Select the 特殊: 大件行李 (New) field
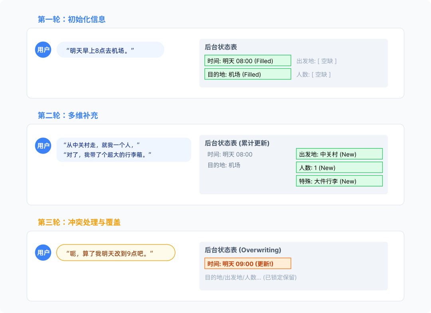Viewport: 431px width, 313px height. click(x=339, y=181)
